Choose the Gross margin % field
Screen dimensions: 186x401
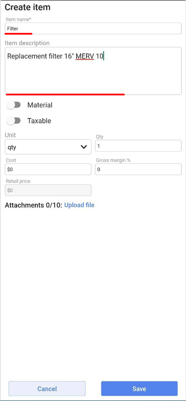[138, 169]
